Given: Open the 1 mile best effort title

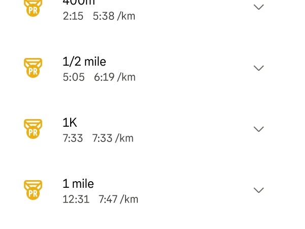Looking at the screenshot, I should tap(78, 183).
